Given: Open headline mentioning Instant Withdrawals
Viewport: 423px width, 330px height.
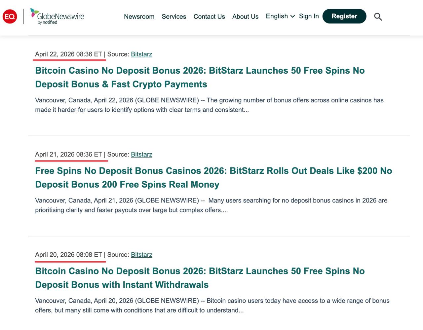Looking at the screenshot, I should 200,278.
